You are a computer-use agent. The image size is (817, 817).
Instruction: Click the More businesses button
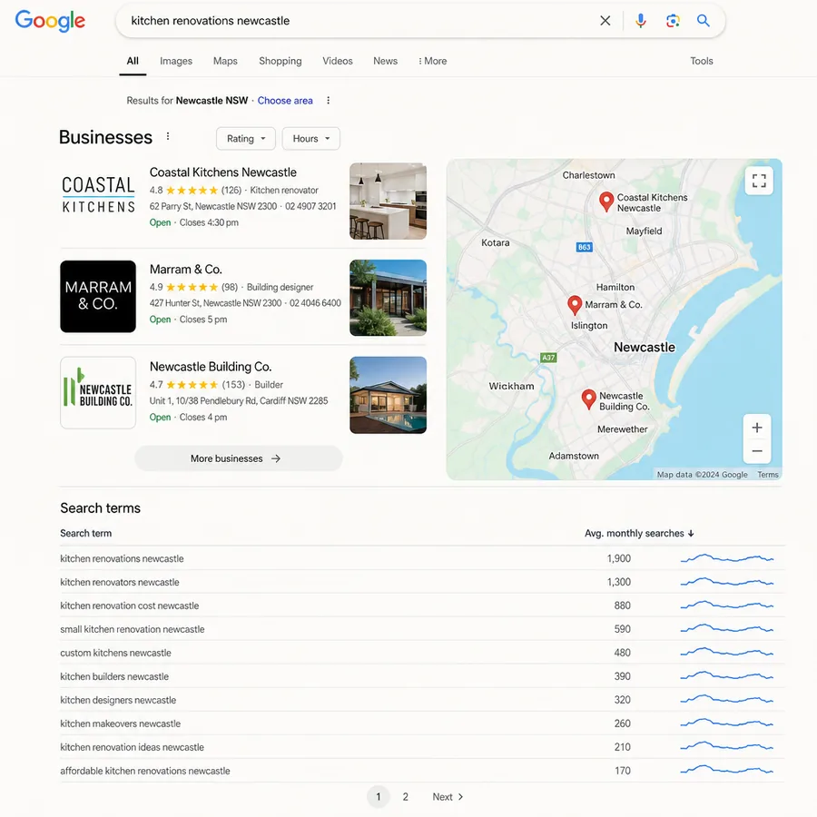coord(239,458)
